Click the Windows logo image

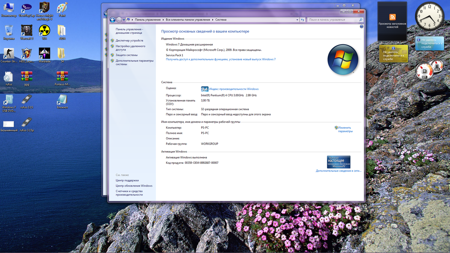[x=343, y=60]
